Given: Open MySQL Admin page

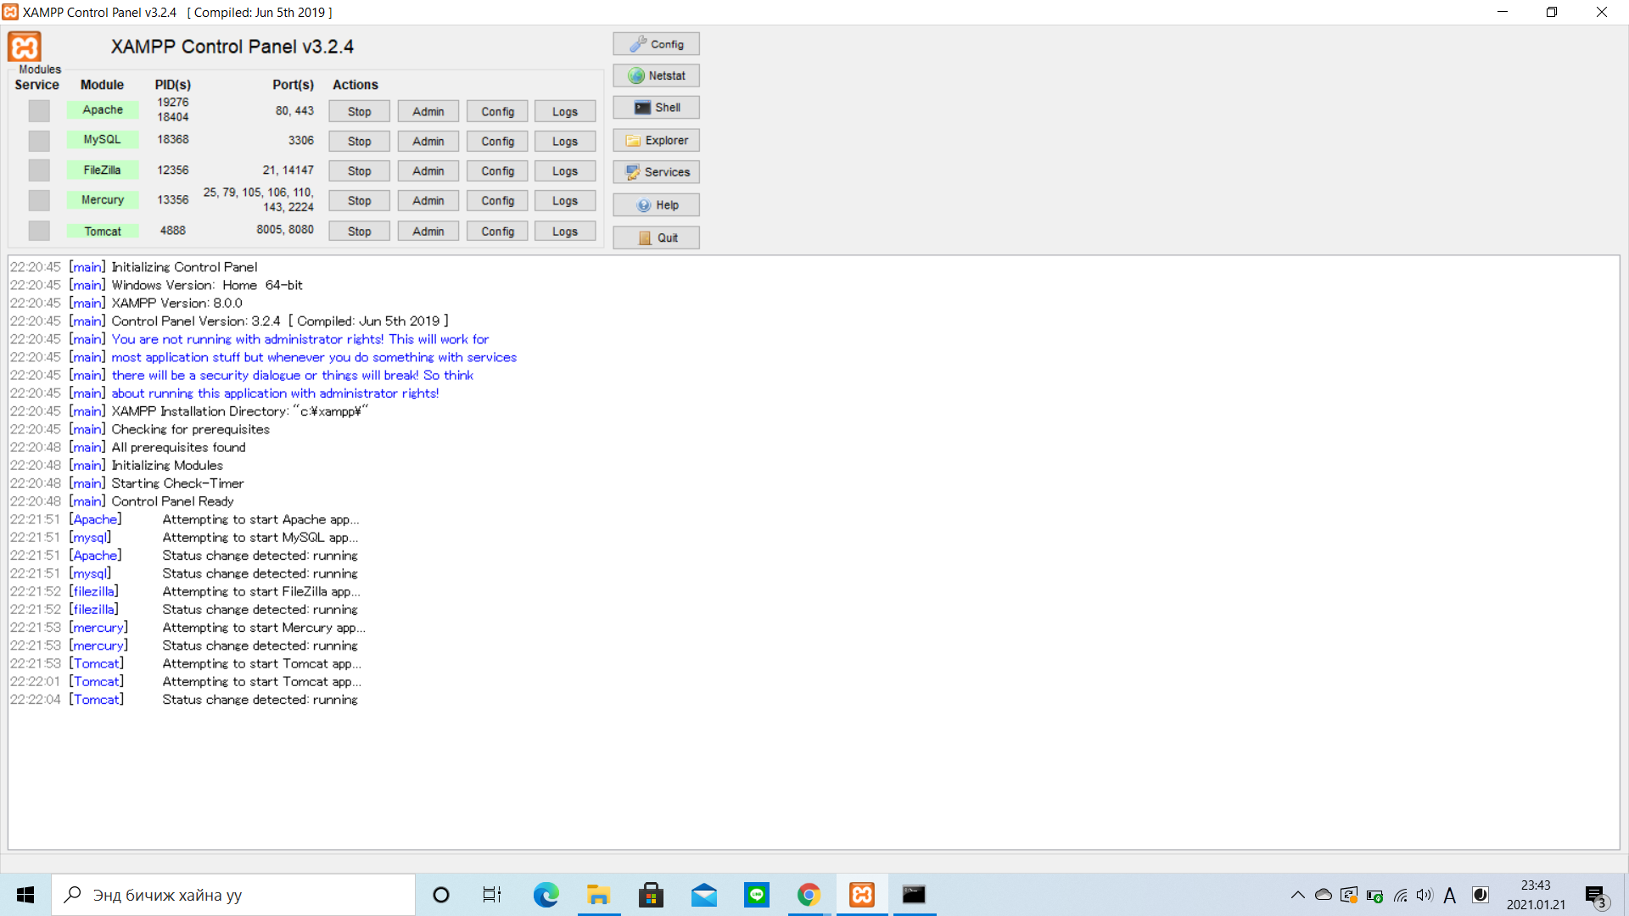Looking at the screenshot, I should point(428,142).
